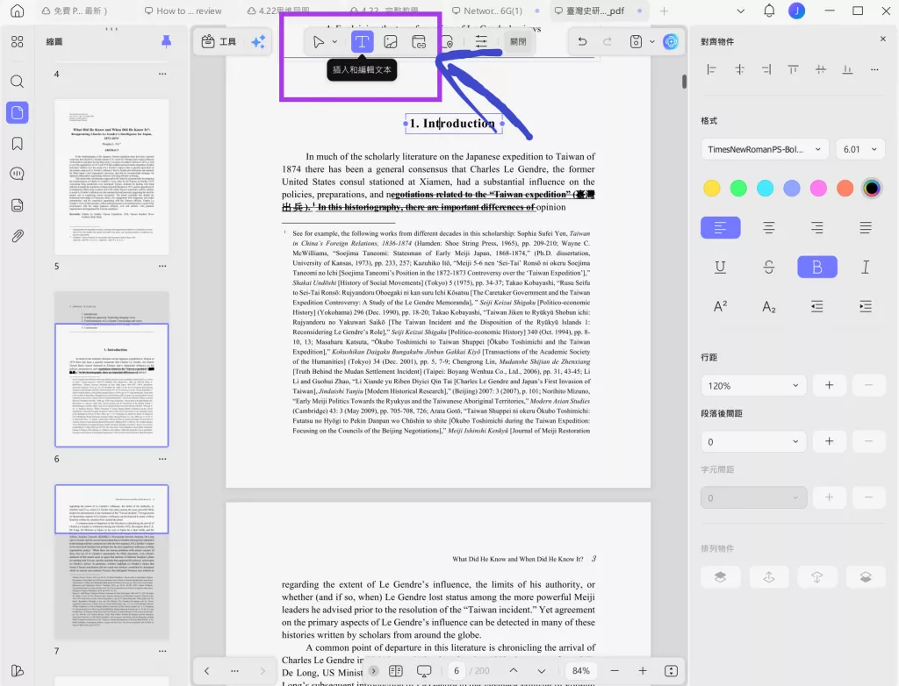This screenshot has width=899, height=686.
Task: Expand the 120% line spacing dropdown
Action: click(x=752, y=385)
